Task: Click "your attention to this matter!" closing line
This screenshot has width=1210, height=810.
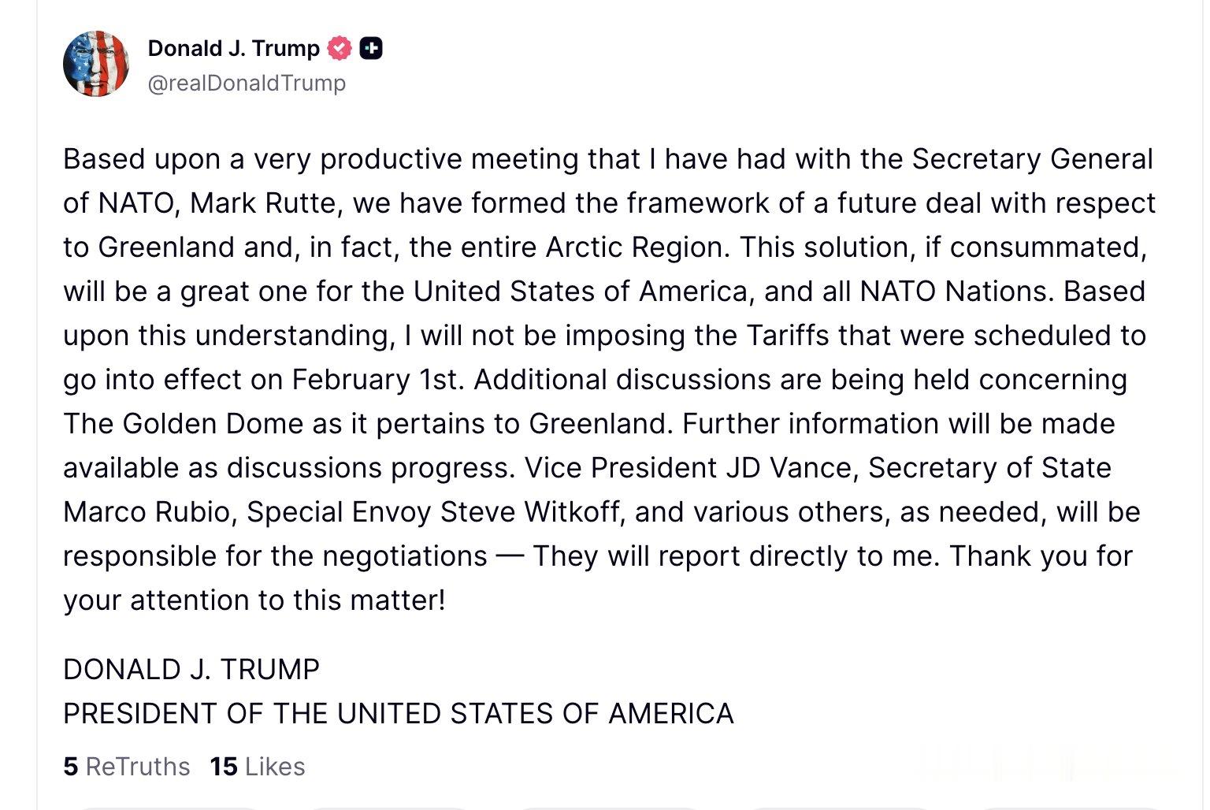Action: click(x=254, y=600)
